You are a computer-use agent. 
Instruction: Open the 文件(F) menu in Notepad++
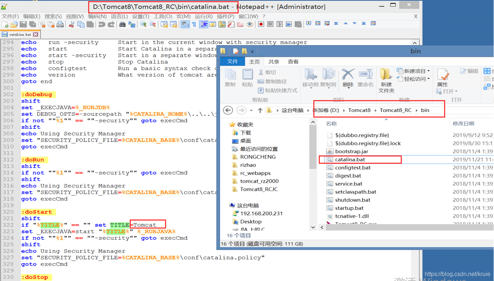coord(11,16)
